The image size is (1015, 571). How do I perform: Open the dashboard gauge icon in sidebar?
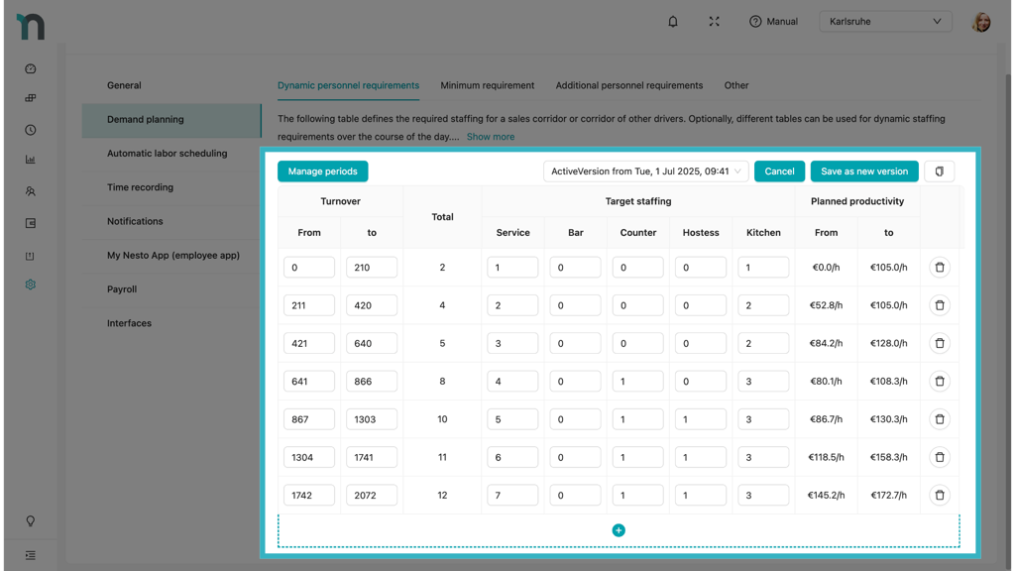click(30, 68)
